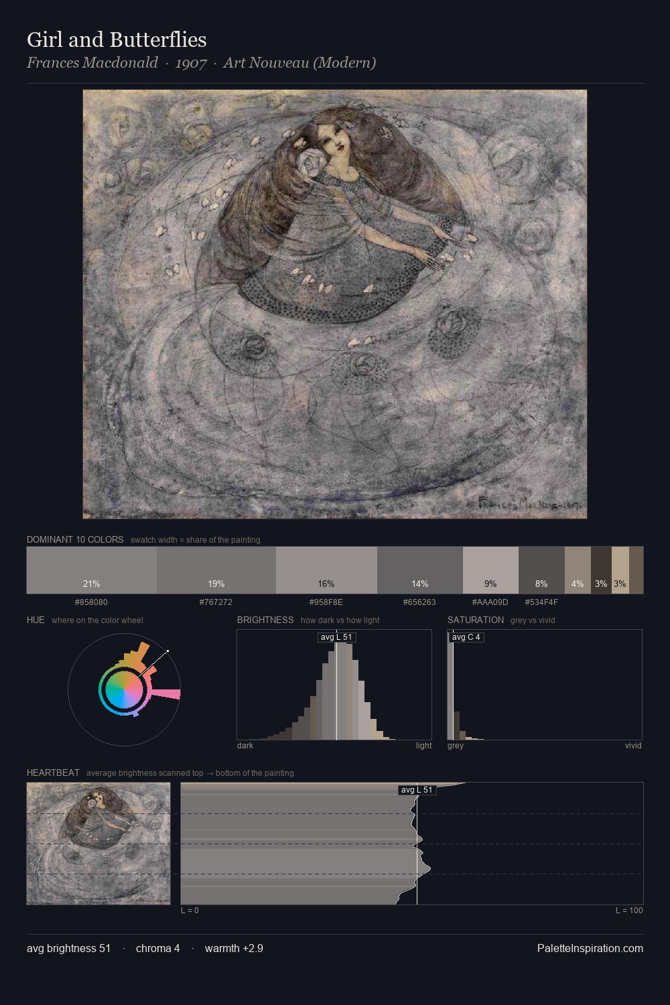
Task: Click the Girl and Butterflies title
Action: pyautogui.click(x=117, y=40)
